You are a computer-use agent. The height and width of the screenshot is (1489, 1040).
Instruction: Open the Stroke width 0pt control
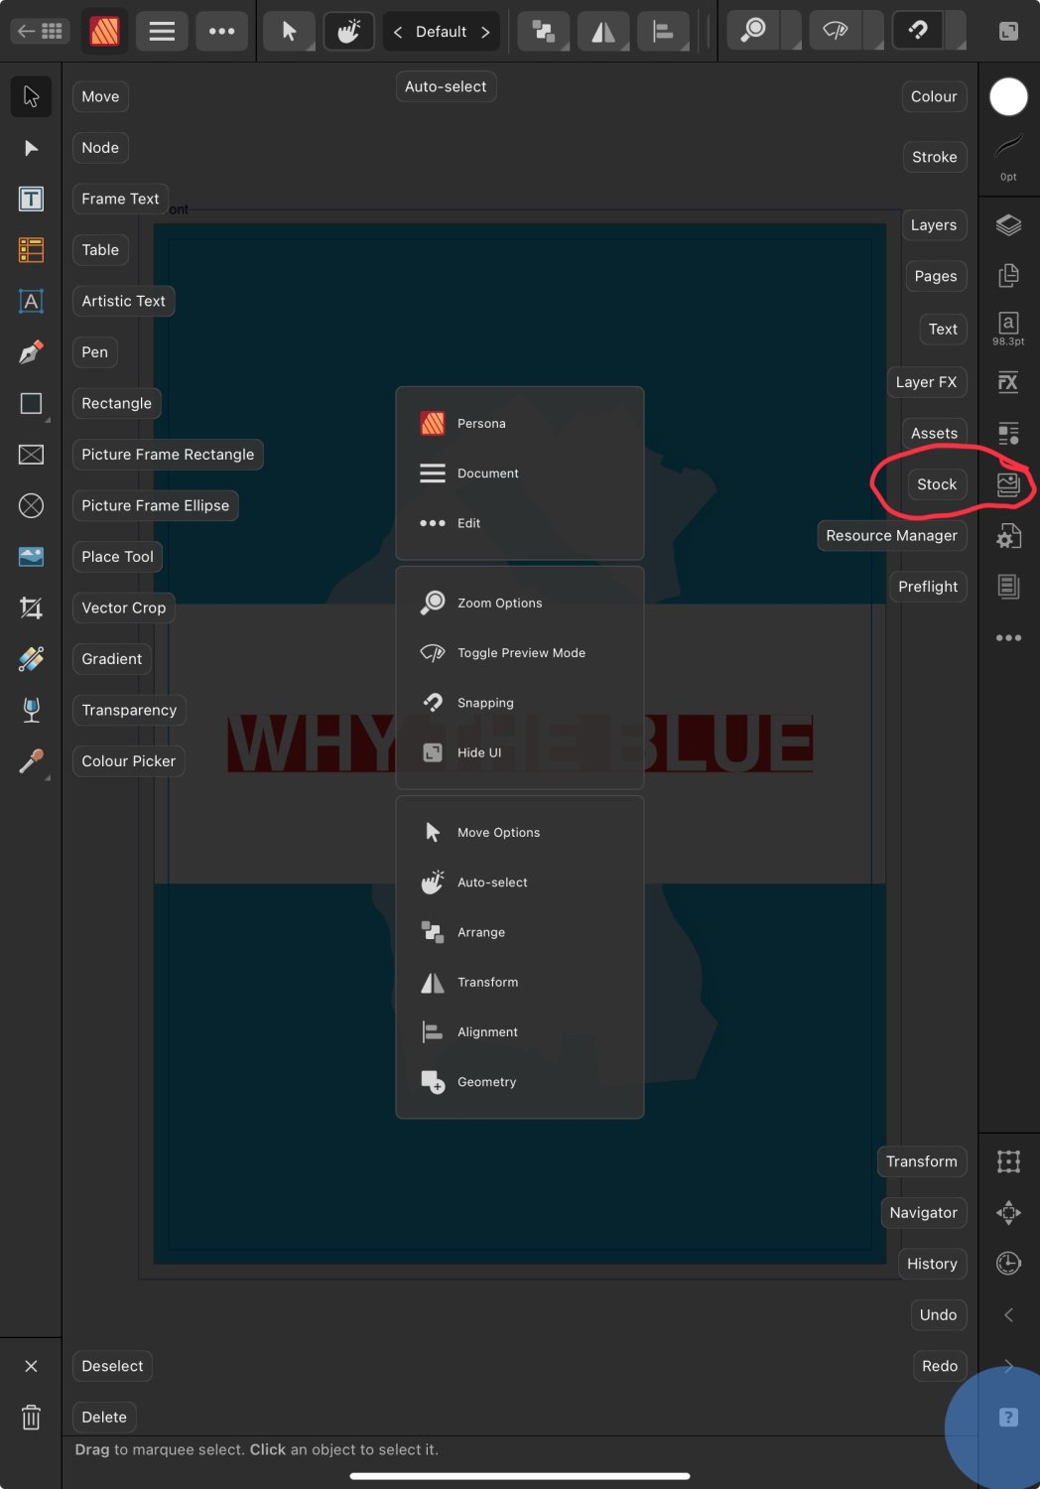click(1008, 157)
